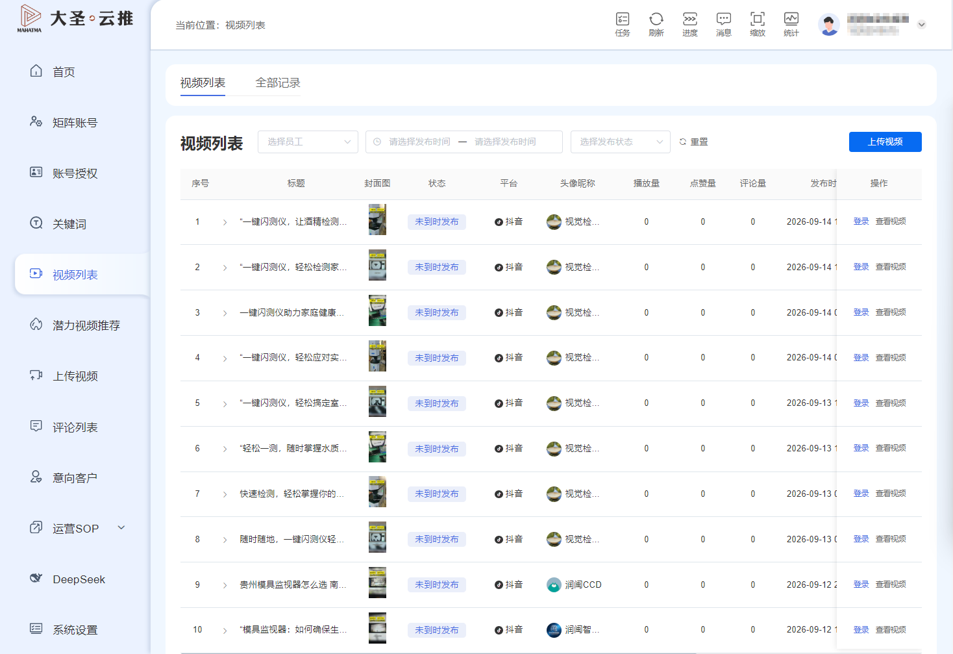Expand row 5 details arrow
953x654 pixels.
[x=225, y=403]
